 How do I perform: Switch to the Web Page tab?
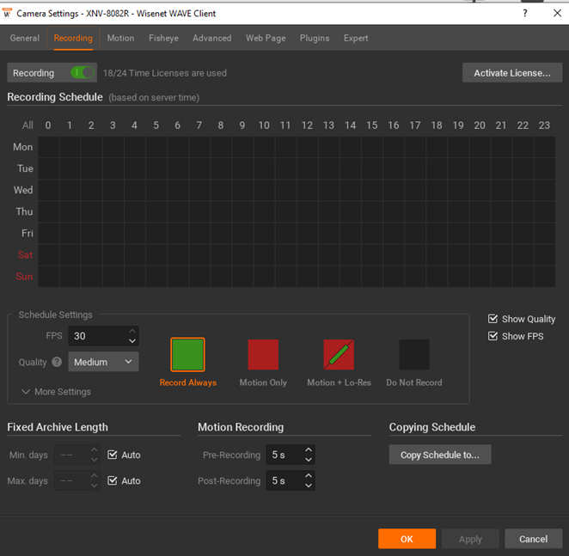point(266,38)
